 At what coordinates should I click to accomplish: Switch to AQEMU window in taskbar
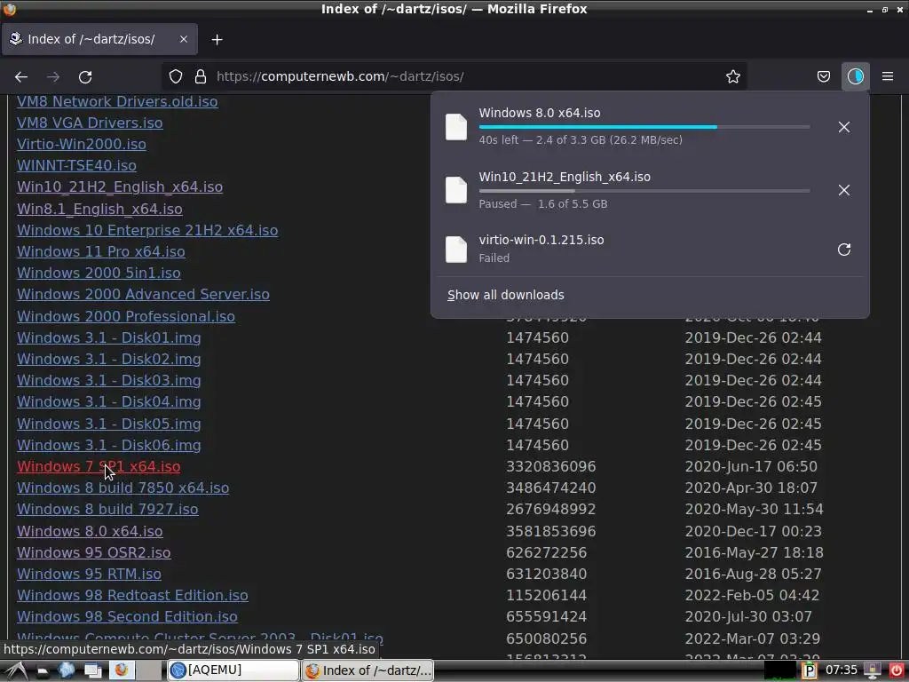[x=233, y=670]
